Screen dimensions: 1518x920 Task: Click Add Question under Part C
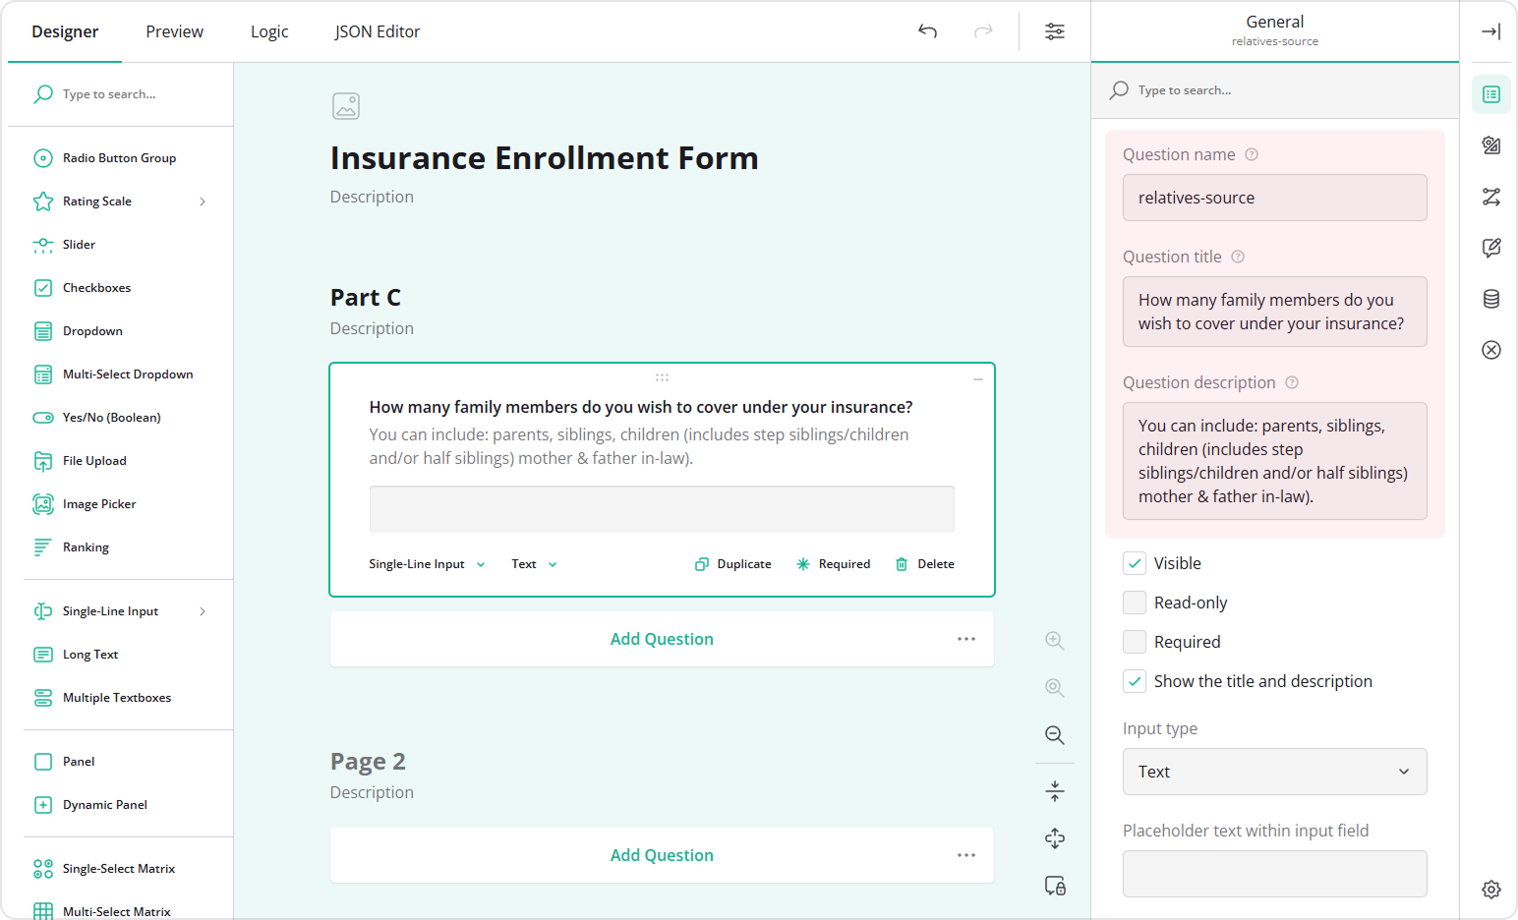click(x=662, y=639)
